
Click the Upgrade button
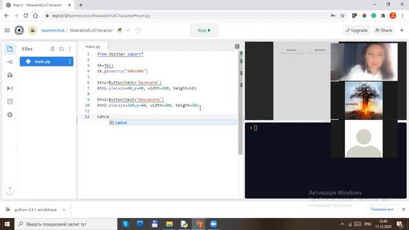[357, 30]
